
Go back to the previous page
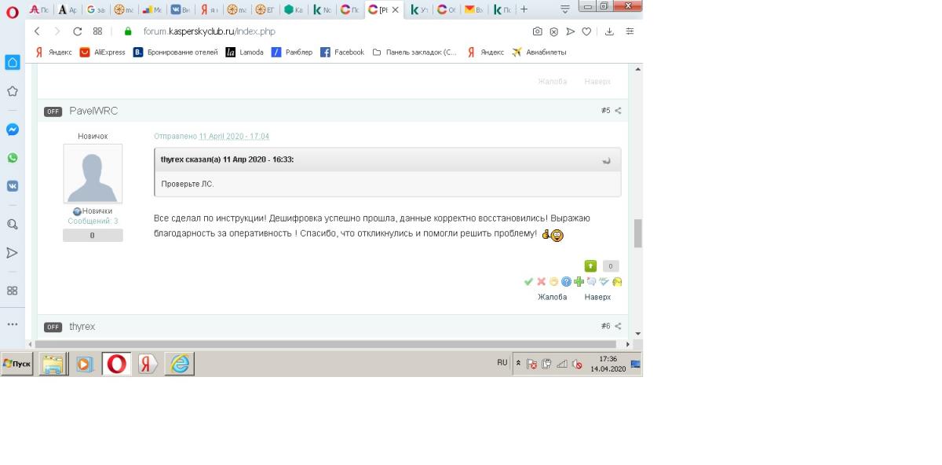pos(37,31)
